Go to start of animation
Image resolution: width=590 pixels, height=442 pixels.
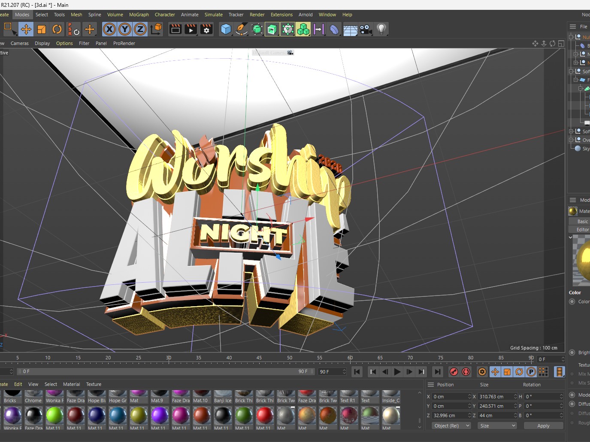[357, 372]
